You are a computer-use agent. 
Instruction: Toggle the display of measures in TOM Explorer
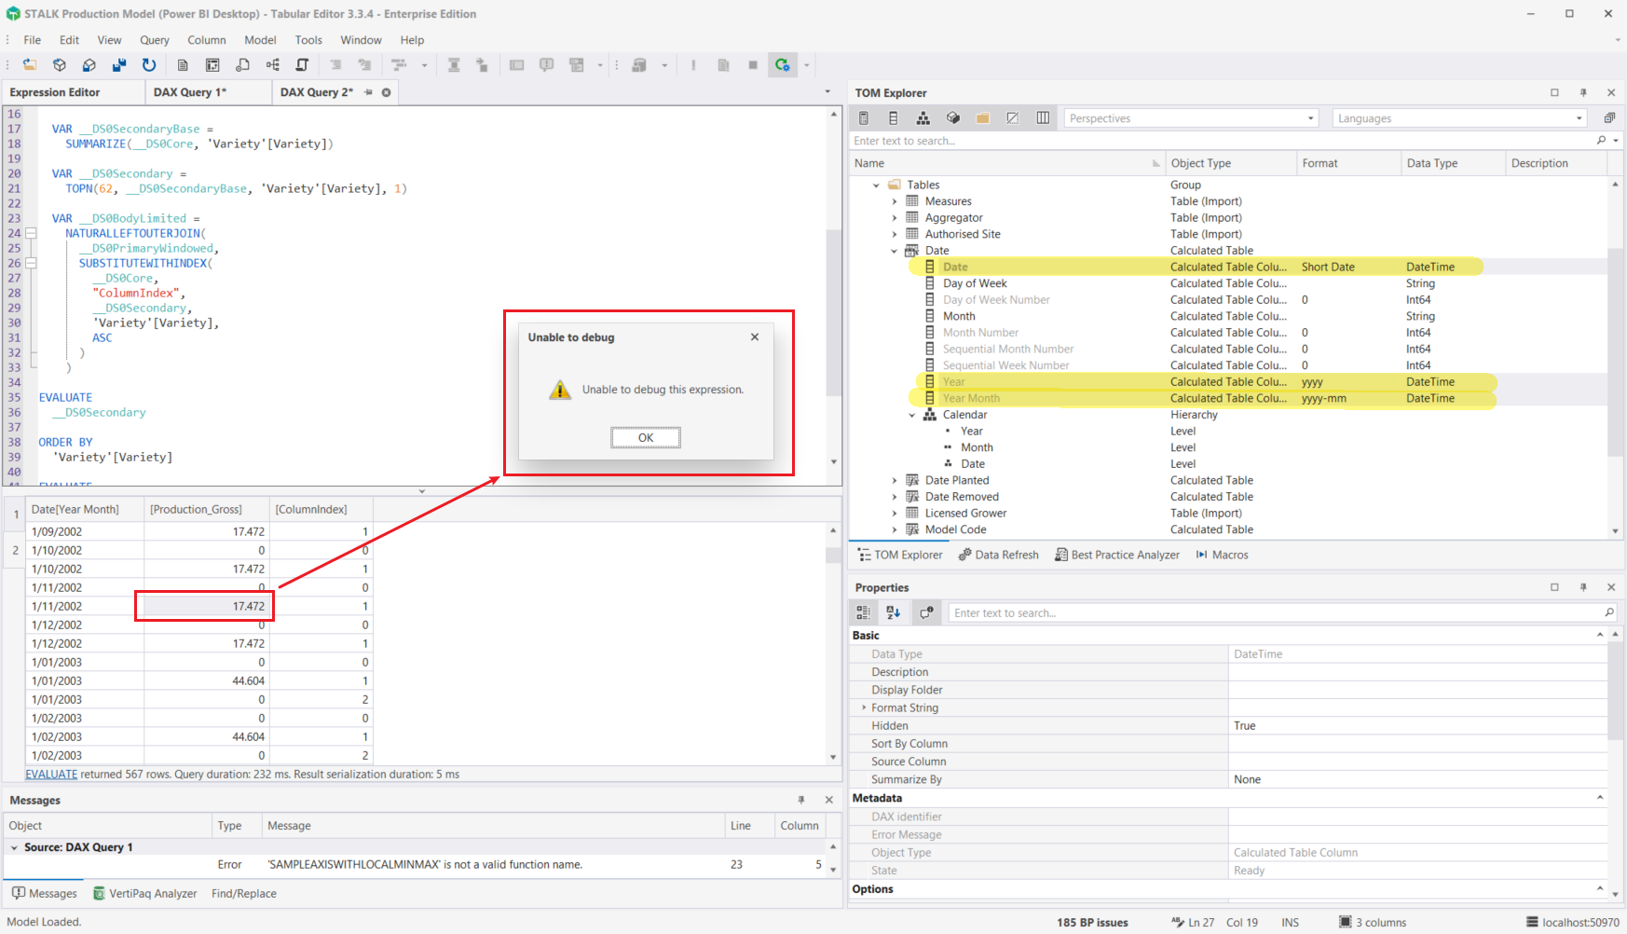864,117
